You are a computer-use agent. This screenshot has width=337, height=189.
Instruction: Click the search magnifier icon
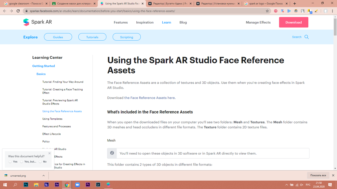tap(306, 37)
